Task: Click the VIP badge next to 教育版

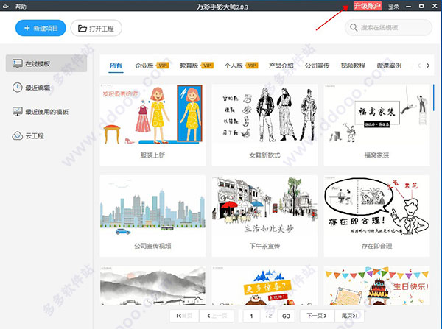Action: pyautogui.click(x=207, y=66)
